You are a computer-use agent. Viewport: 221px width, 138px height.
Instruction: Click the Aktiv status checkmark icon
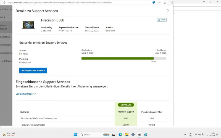(20, 54)
